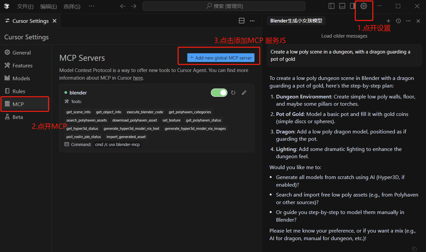Click the get_scene_info tool tag

point(78,112)
